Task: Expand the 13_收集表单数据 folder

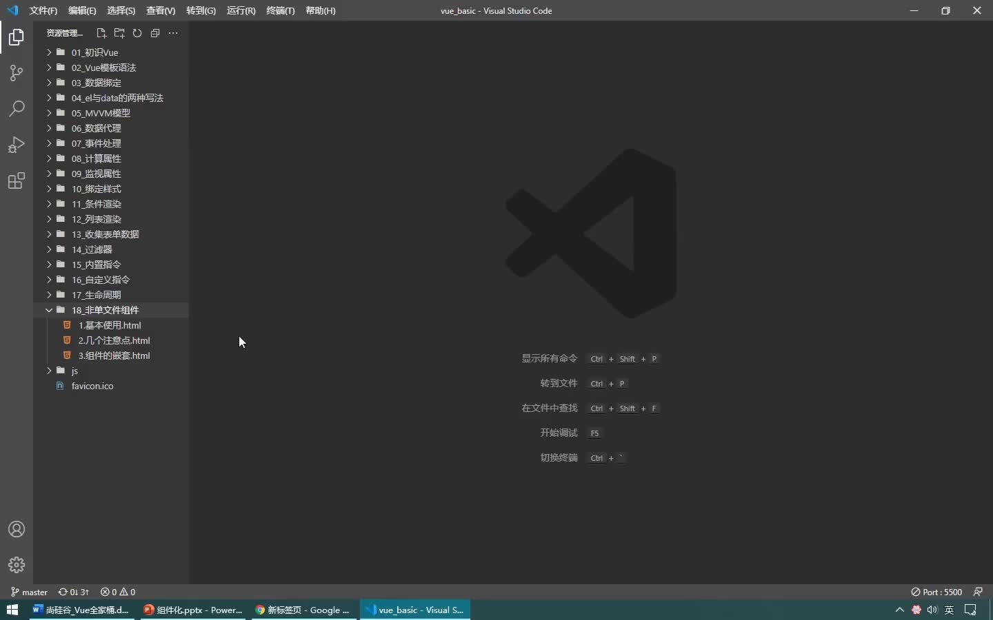Action: (111, 234)
